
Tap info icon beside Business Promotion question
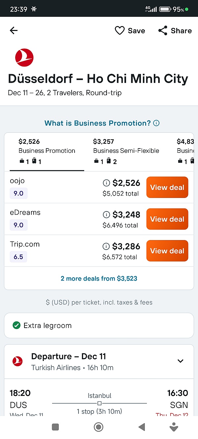click(x=156, y=123)
